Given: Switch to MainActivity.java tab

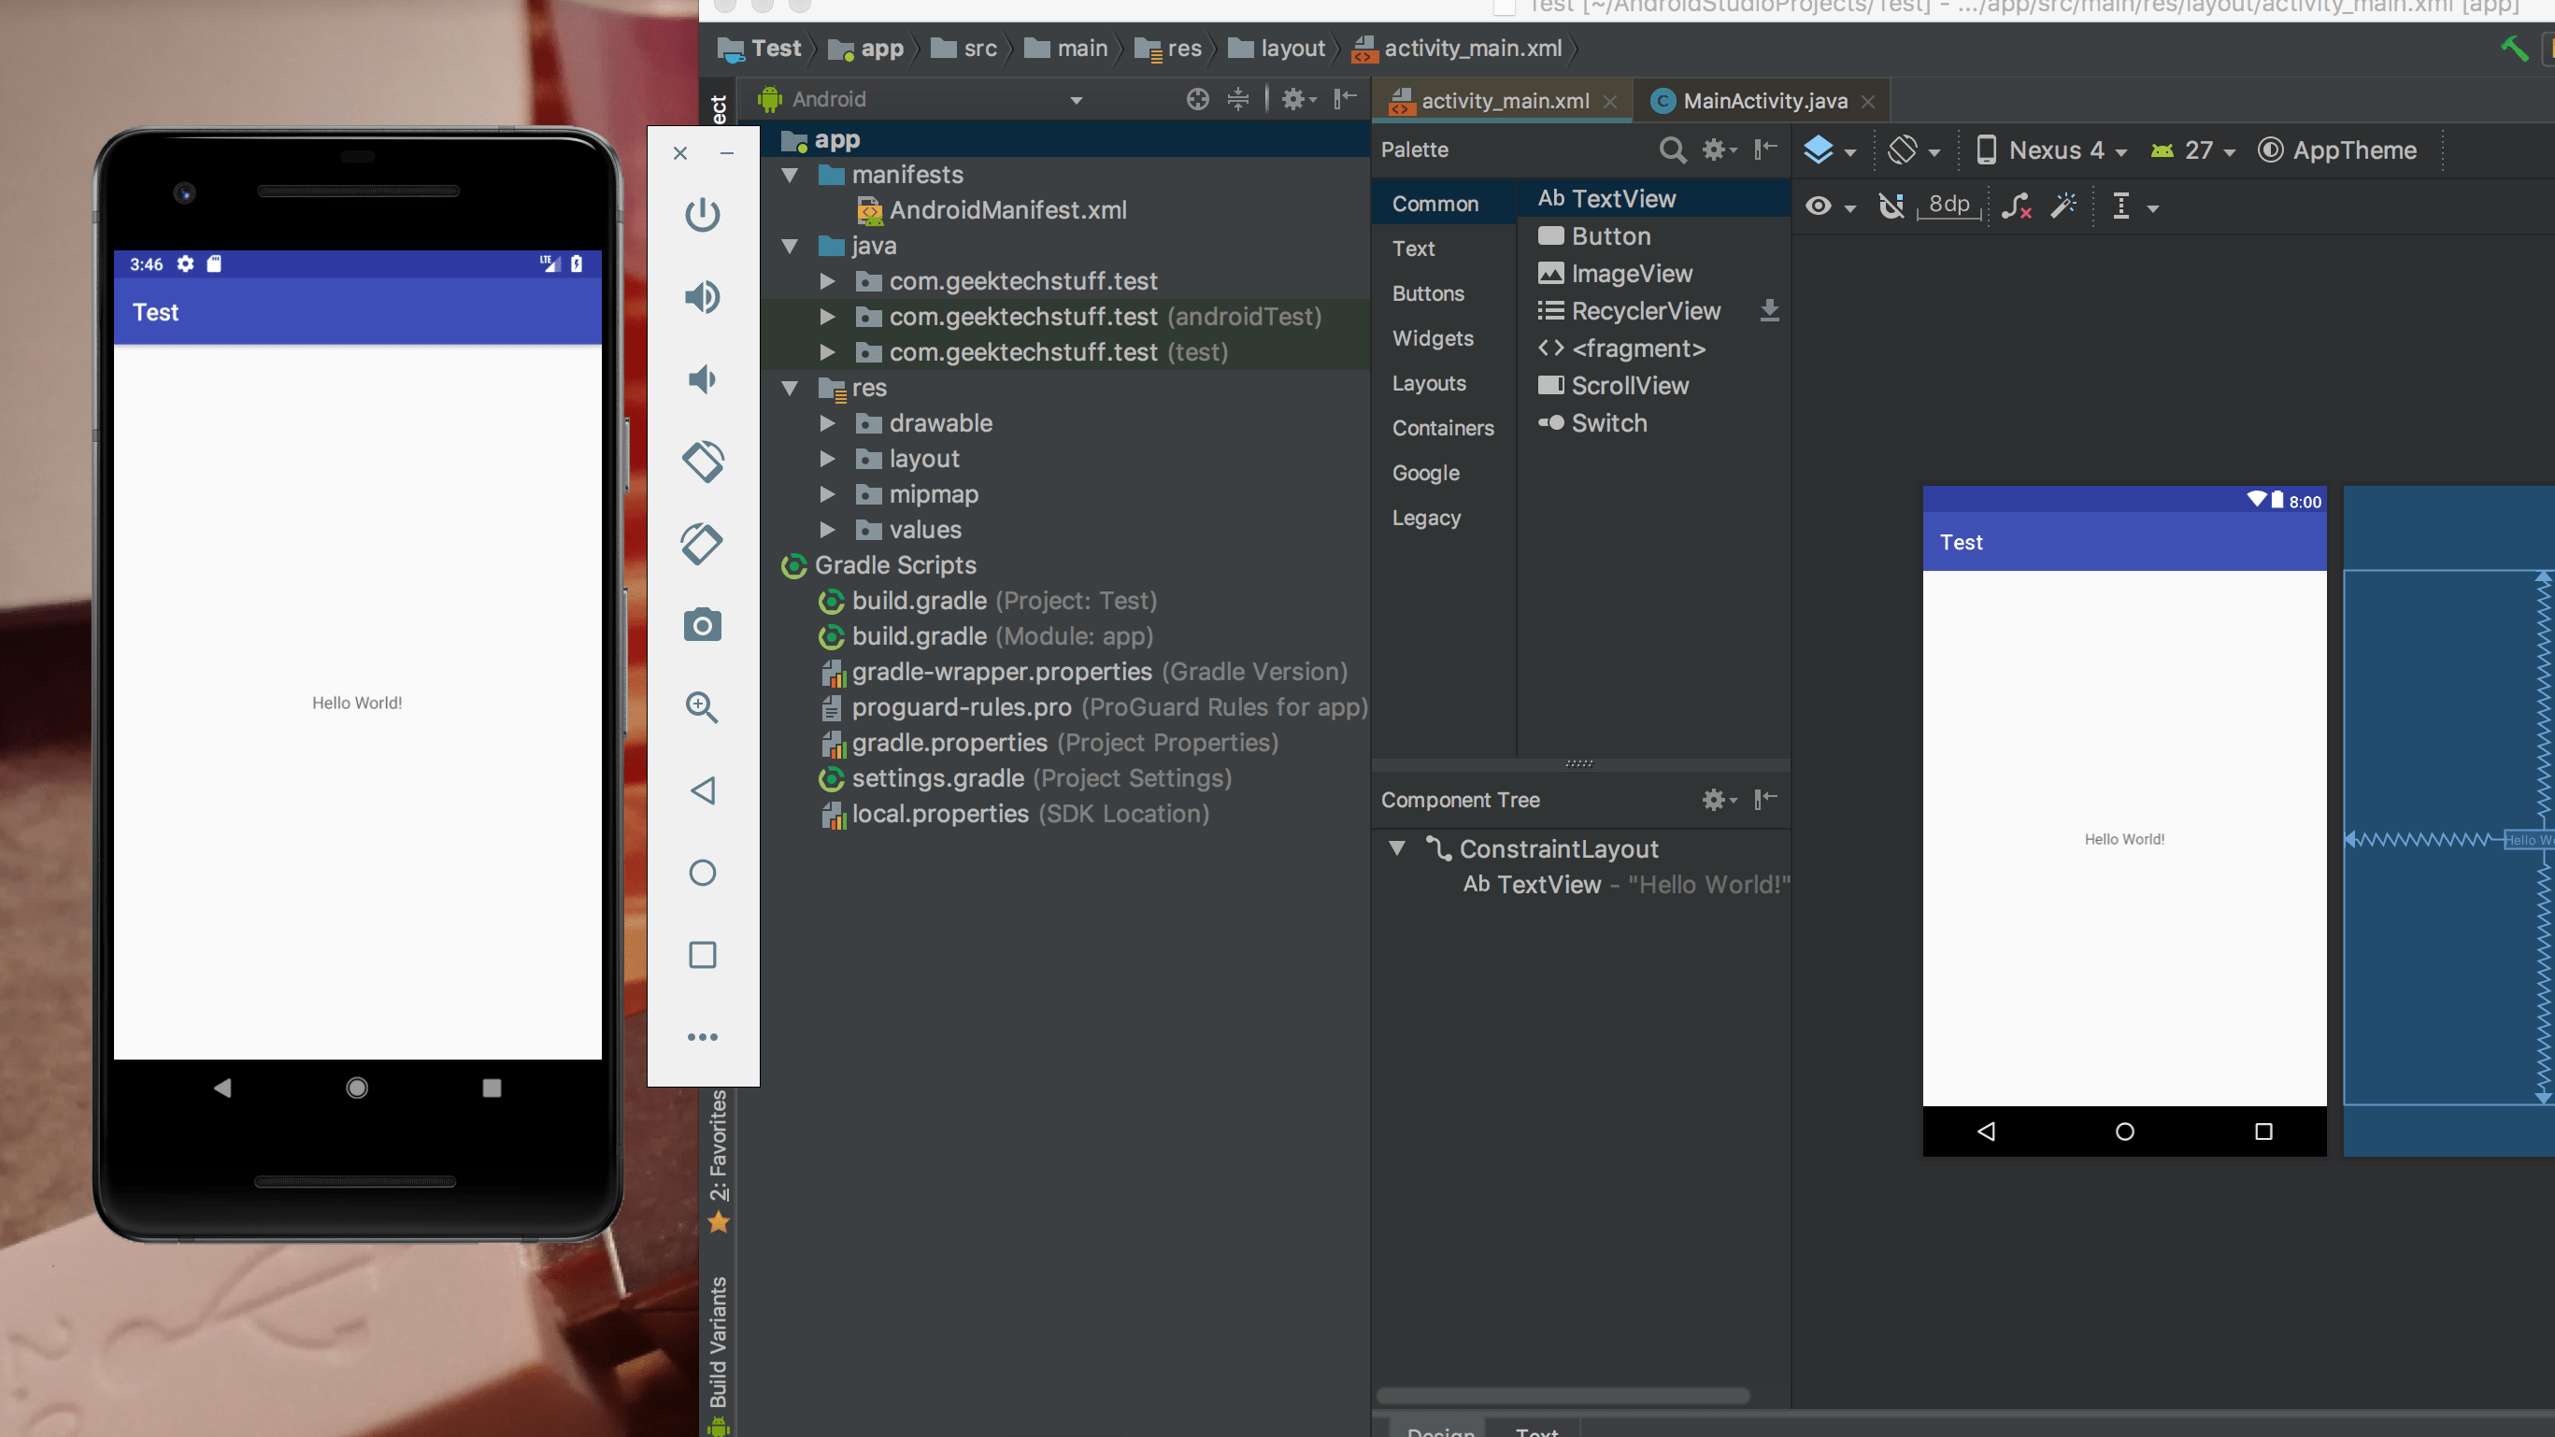Looking at the screenshot, I should 1763,101.
